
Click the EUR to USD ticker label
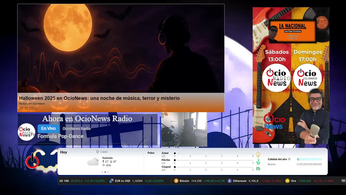pos(122,181)
